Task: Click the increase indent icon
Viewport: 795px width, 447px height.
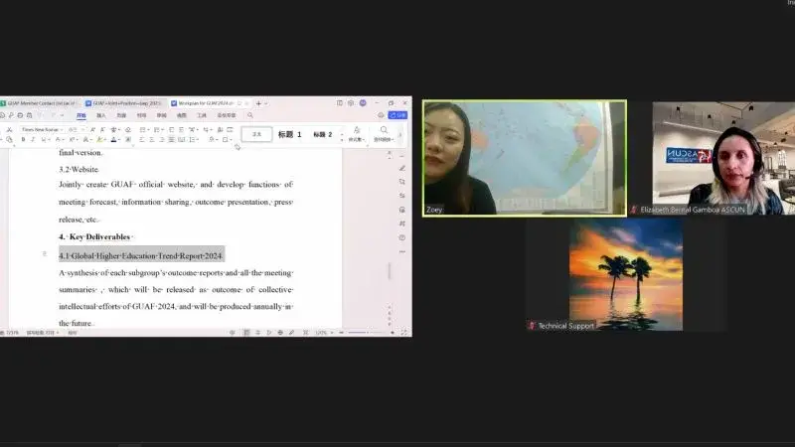Action: tap(181, 130)
